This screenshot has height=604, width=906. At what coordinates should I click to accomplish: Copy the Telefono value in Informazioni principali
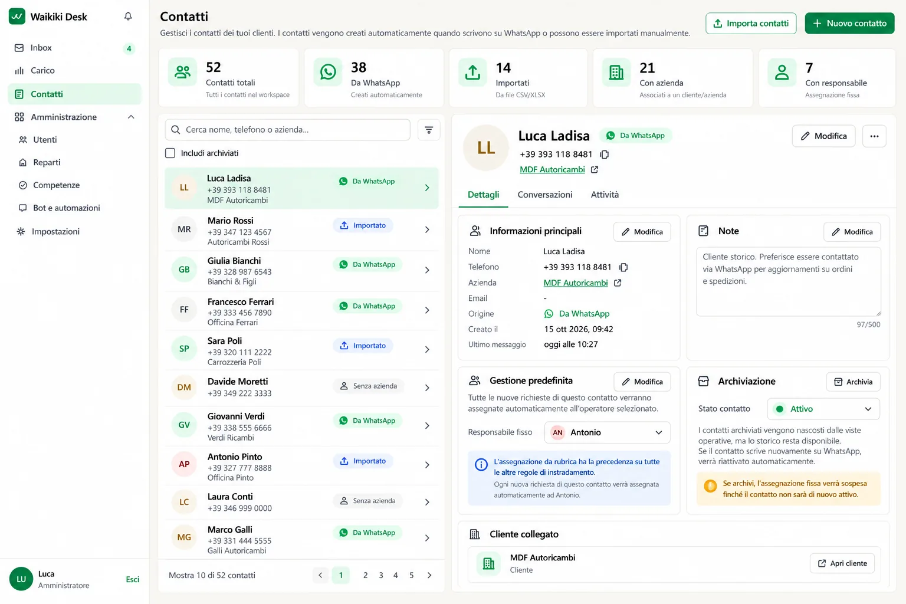[x=623, y=267]
